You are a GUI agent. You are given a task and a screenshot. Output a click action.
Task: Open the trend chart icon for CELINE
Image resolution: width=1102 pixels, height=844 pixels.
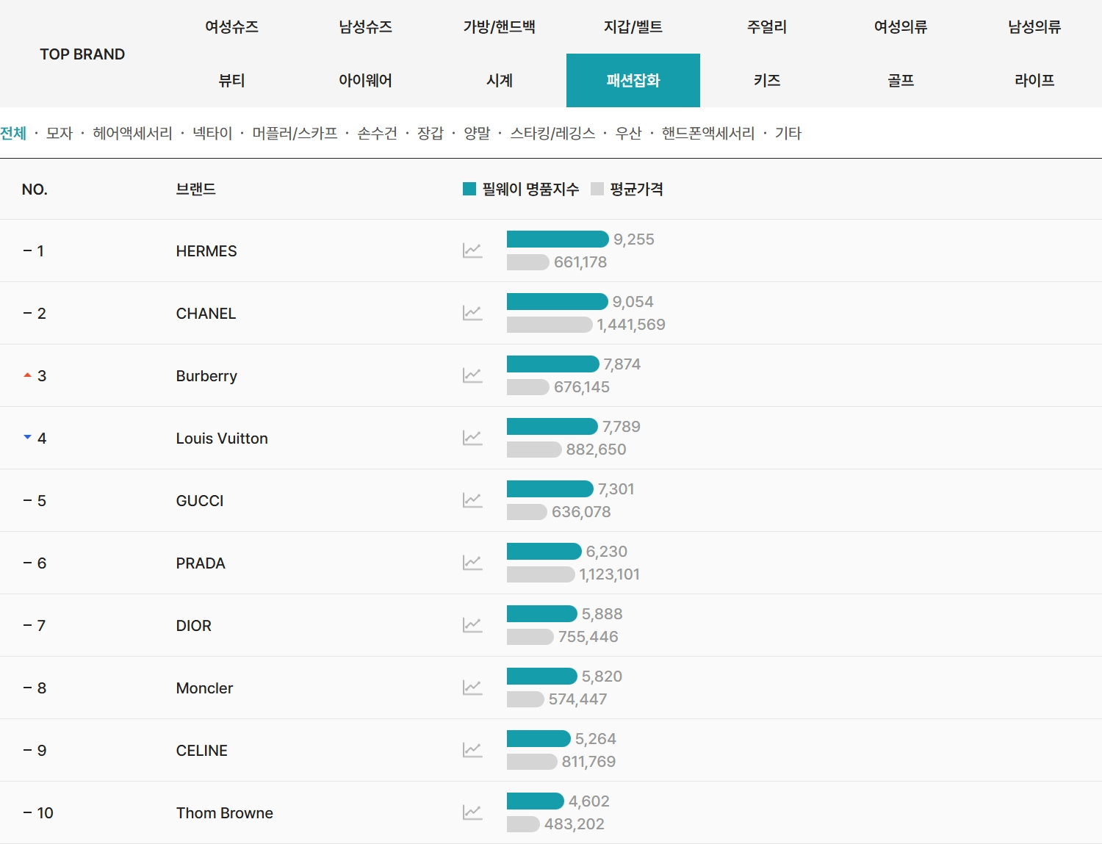tap(472, 750)
